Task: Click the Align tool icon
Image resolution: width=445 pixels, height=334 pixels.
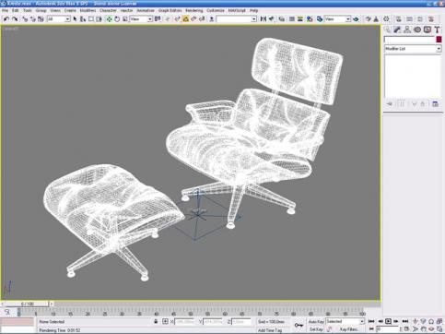Action: pyautogui.click(x=271, y=19)
